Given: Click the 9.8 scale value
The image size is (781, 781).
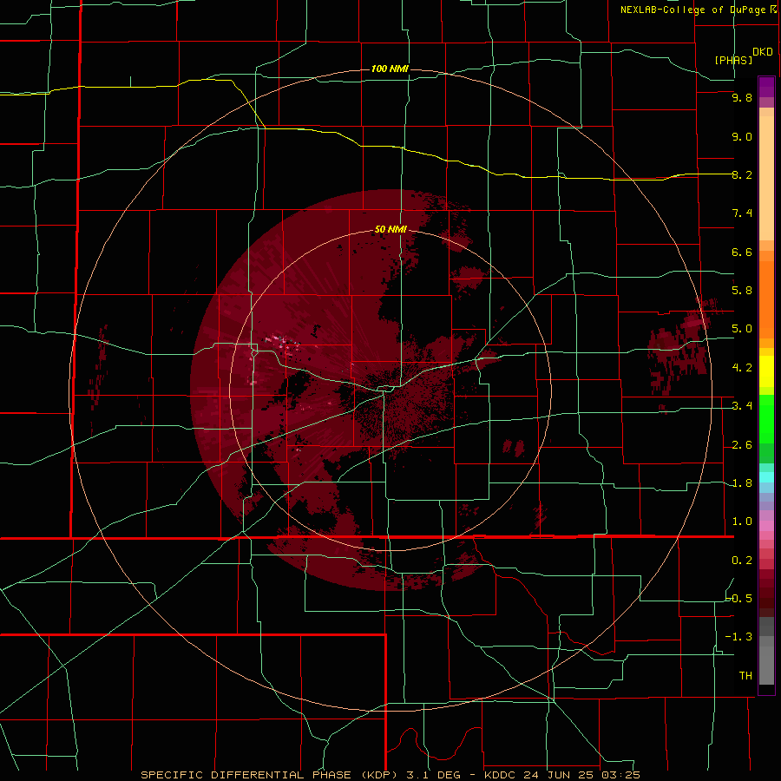Looking at the screenshot, I should tap(742, 97).
